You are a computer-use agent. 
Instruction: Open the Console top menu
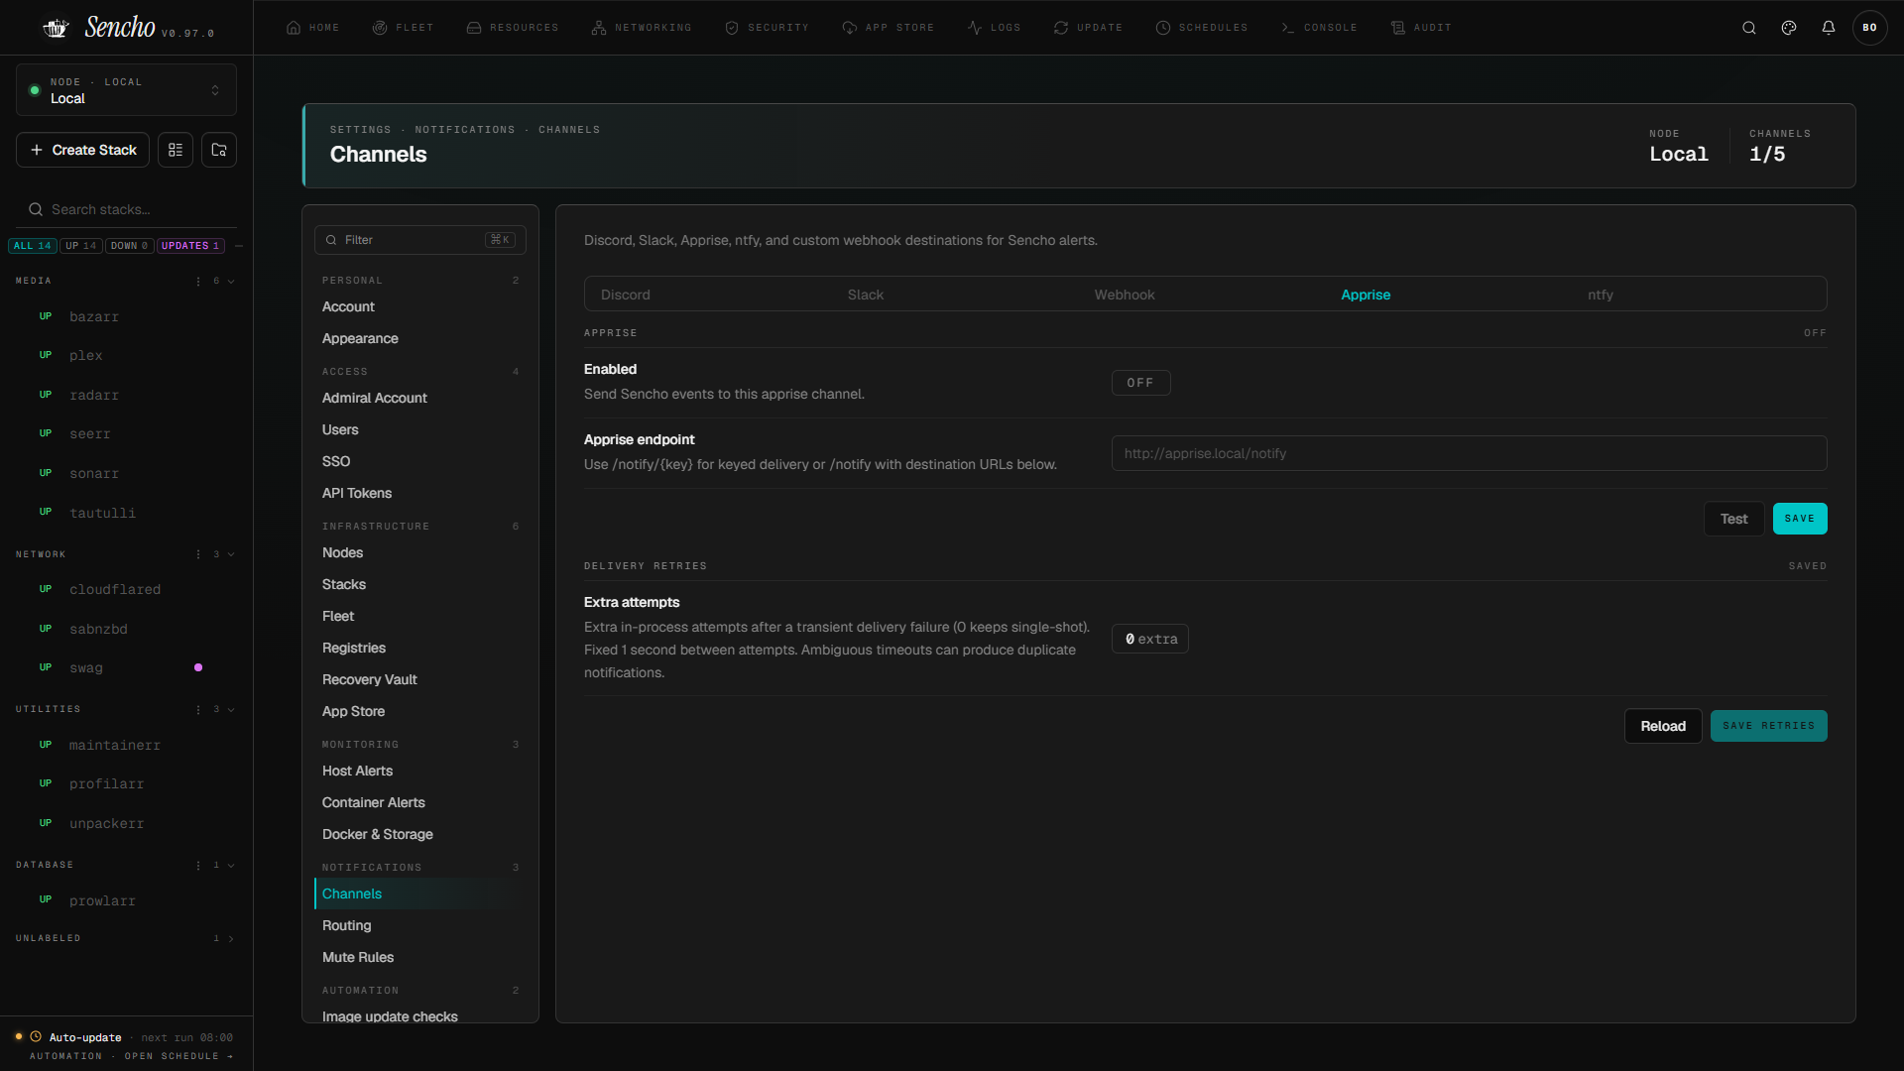(1319, 28)
